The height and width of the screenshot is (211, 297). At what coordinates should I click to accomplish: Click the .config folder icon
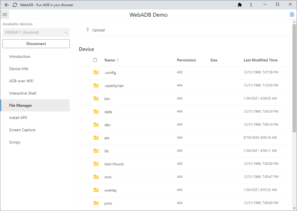(x=96, y=73)
